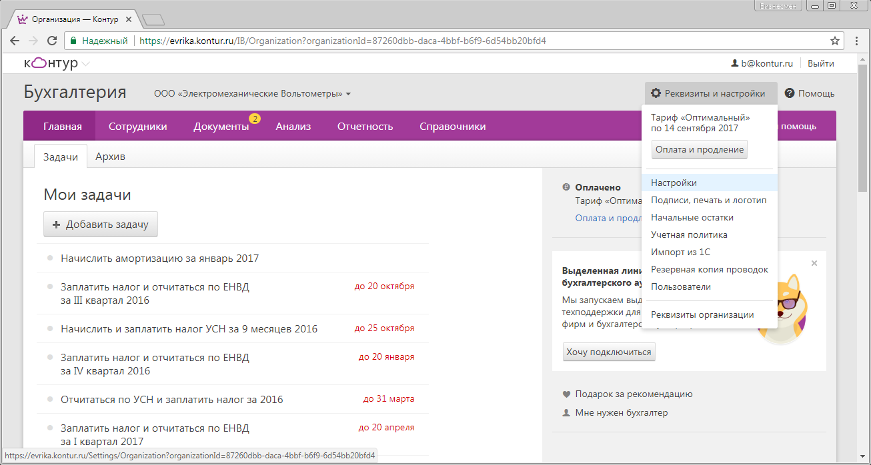Select the Задачи tab

coord(61,157)
